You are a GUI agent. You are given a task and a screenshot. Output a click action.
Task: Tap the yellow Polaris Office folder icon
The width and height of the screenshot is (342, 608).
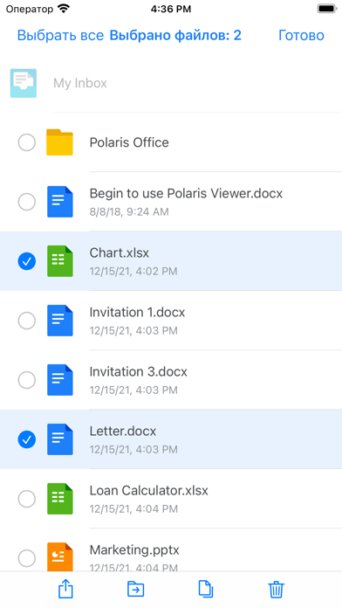click(59, 142)
